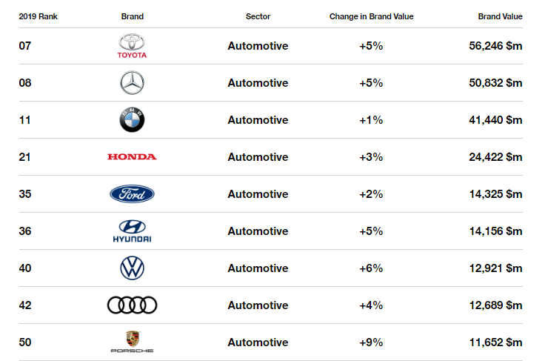
Task: Click Volkswagen's +6% change value
Action: point(371,268)
